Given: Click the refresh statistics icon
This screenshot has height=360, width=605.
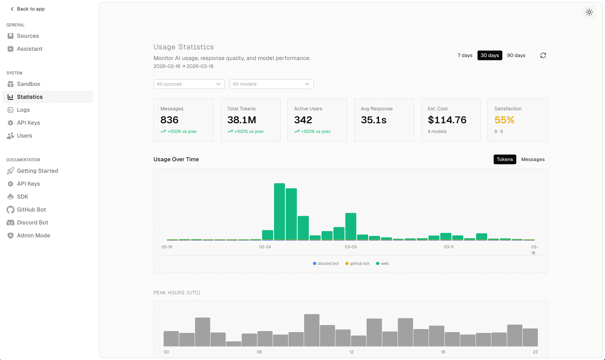Looking at the screenshot, I should click(543, 55).
